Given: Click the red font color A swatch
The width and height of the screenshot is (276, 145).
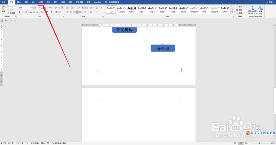Looking at the screenshot, I should [x=52, y=12].
